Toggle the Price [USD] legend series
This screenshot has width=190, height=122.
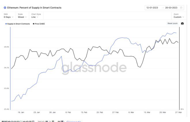(39, 24)
